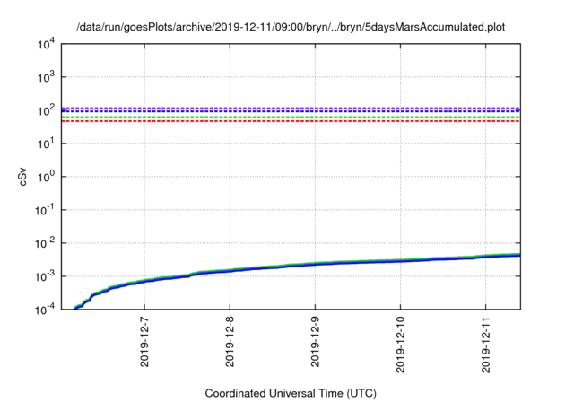The width and height of the screenshot is (574, 402).
Task: Select the 10^-3 y-axis label
Action: [x=45, y=276]
